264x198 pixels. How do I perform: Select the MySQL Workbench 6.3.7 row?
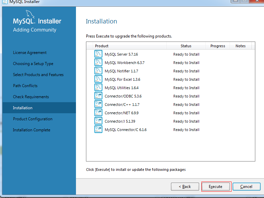point(171,63)
